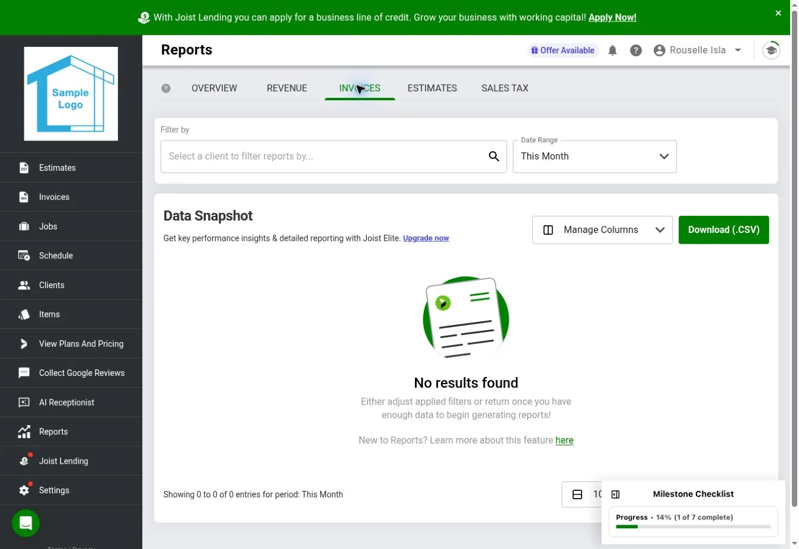
Task: Open the Manage Columns dropdown
Action: [602, 230]
